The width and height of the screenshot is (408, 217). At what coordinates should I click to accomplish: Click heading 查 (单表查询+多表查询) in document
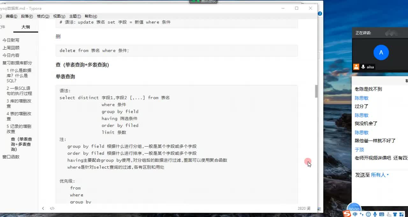(x=83, y=65)
